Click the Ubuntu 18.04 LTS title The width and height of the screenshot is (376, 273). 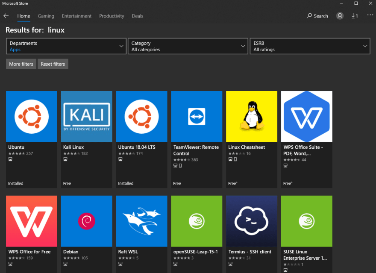[x=137, y=147]
